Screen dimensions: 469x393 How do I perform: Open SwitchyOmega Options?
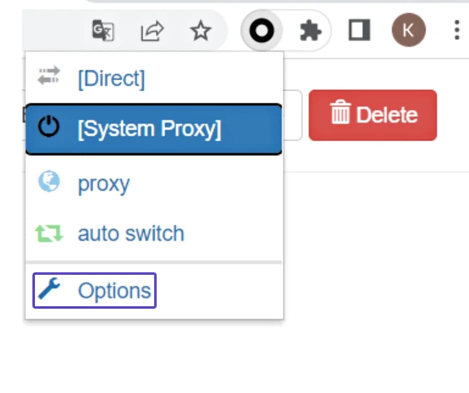tap(114, 290)
